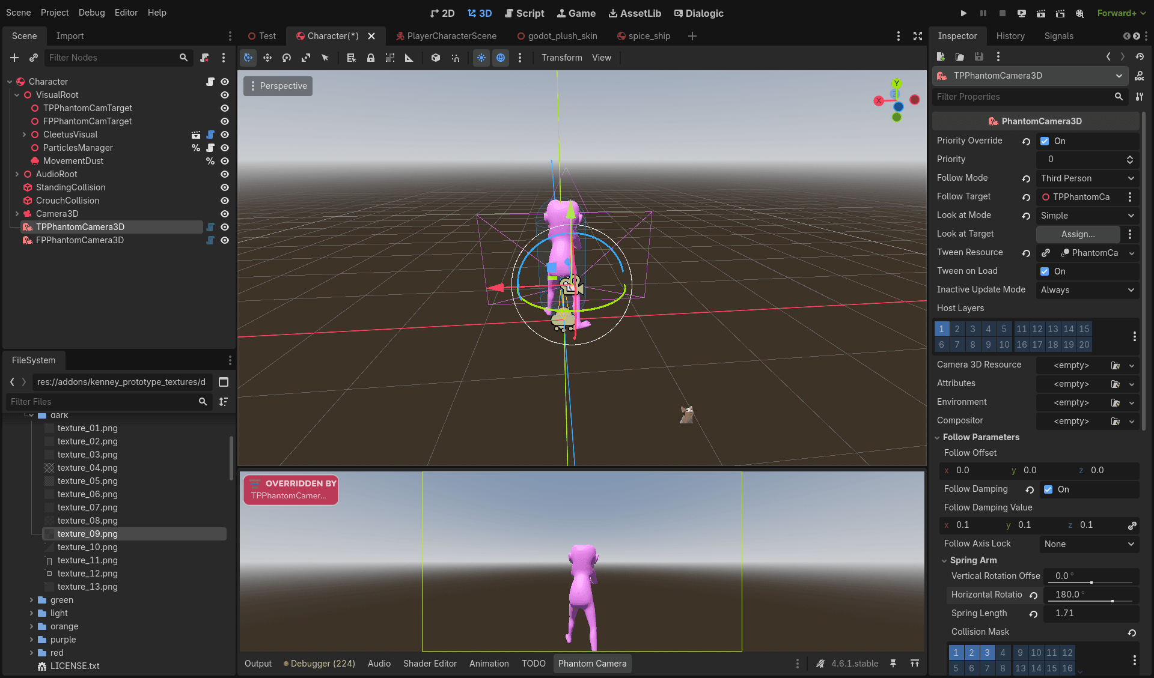Click the viewport View menu button
Screen dimensions: 1154x678
pyautogui.click(x=601, y=58)
